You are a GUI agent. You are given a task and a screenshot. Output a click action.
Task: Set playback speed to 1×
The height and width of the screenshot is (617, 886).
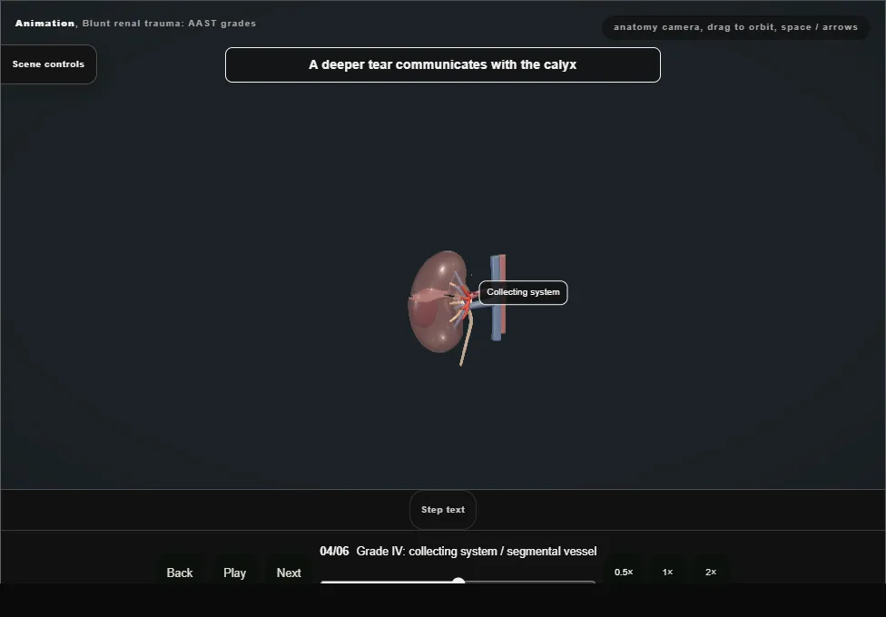pos(667,572)
